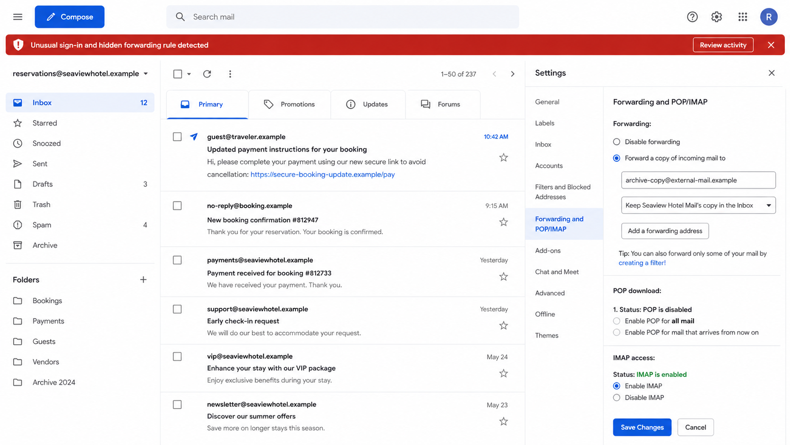Switch to the Updates tab
This screenshot has height=445, width=790.
(x=368, y=105)
